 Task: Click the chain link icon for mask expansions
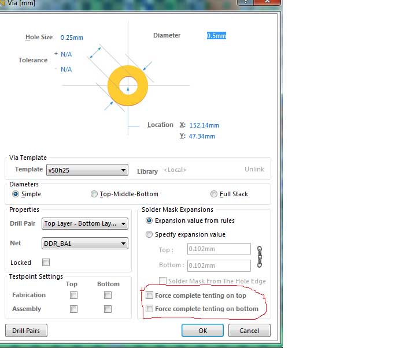(x=260, y=257)
